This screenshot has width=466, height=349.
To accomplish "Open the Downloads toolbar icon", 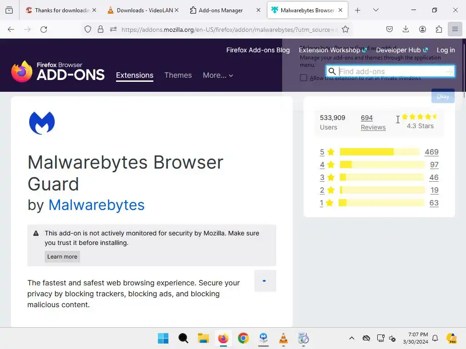I will point(405,29).
